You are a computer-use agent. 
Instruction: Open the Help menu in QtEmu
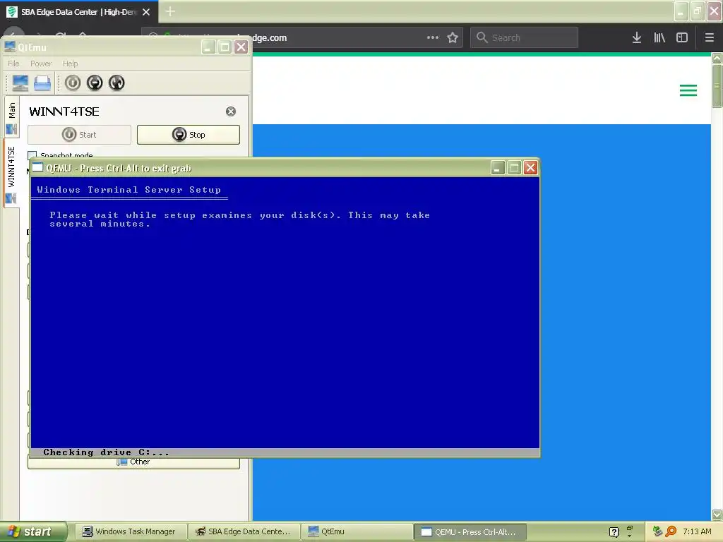pos(70,64)
